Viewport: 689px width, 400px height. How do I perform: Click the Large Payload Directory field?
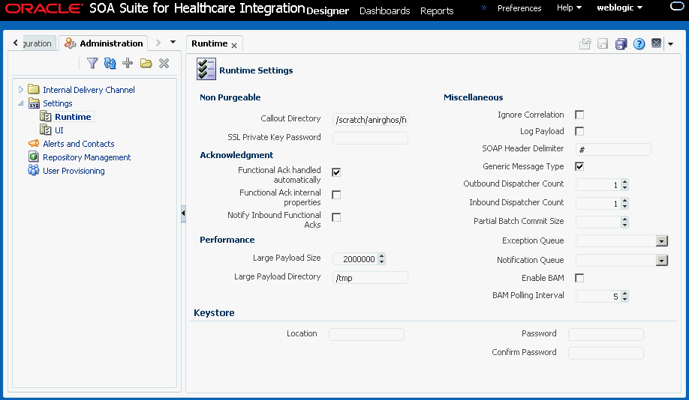pos(371,278)
